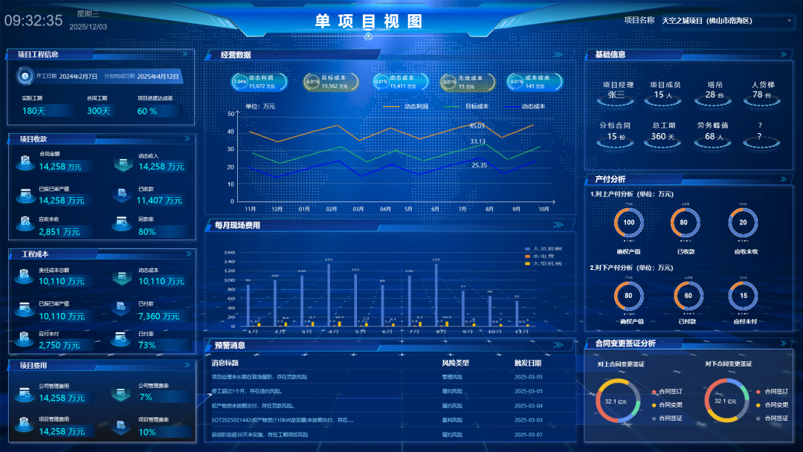Select the 目标成本 15,562 万元 indicator
Image resolution: width=803 pixels, height=452 pixels.
[x=331, y=82]
